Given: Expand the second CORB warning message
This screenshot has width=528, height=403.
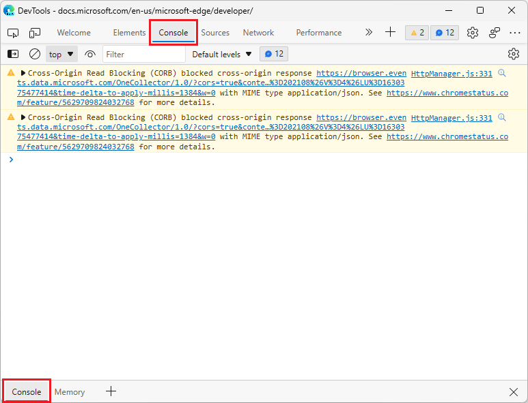Looking at the screenshot, I should pos(23,117).
